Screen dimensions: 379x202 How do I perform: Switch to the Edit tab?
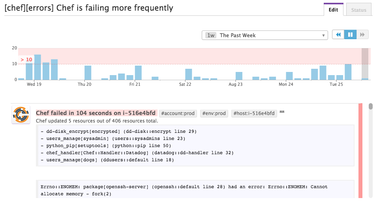click(333, 9)
